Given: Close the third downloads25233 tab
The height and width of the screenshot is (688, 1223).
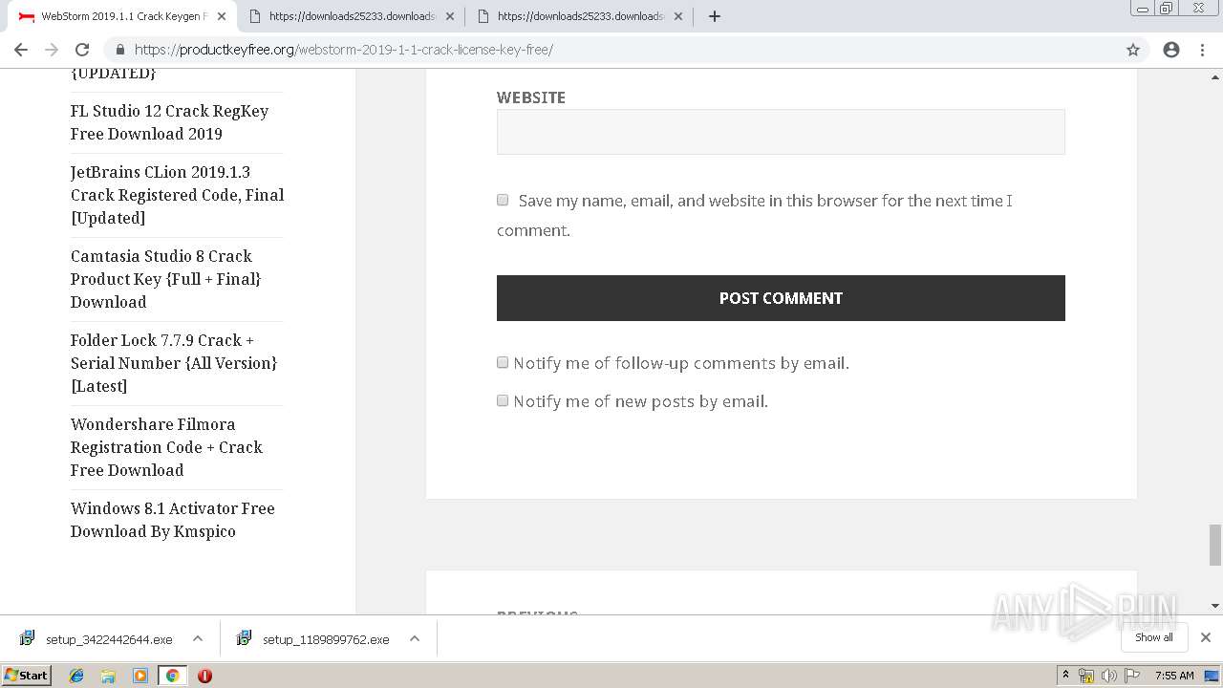Looking at the screenshot, I should pyautogui.click(x=678, y=16).
